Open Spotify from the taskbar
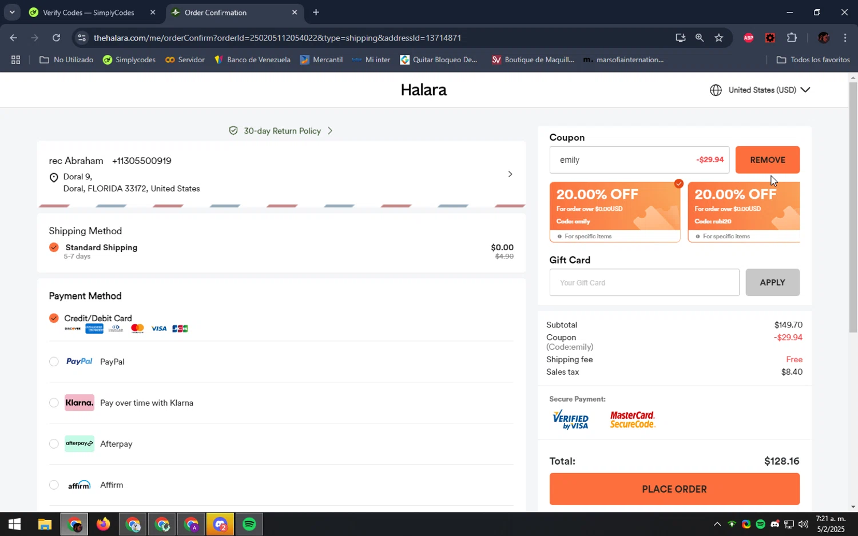Viewport: 858px width, 536px height. [249, 524]
